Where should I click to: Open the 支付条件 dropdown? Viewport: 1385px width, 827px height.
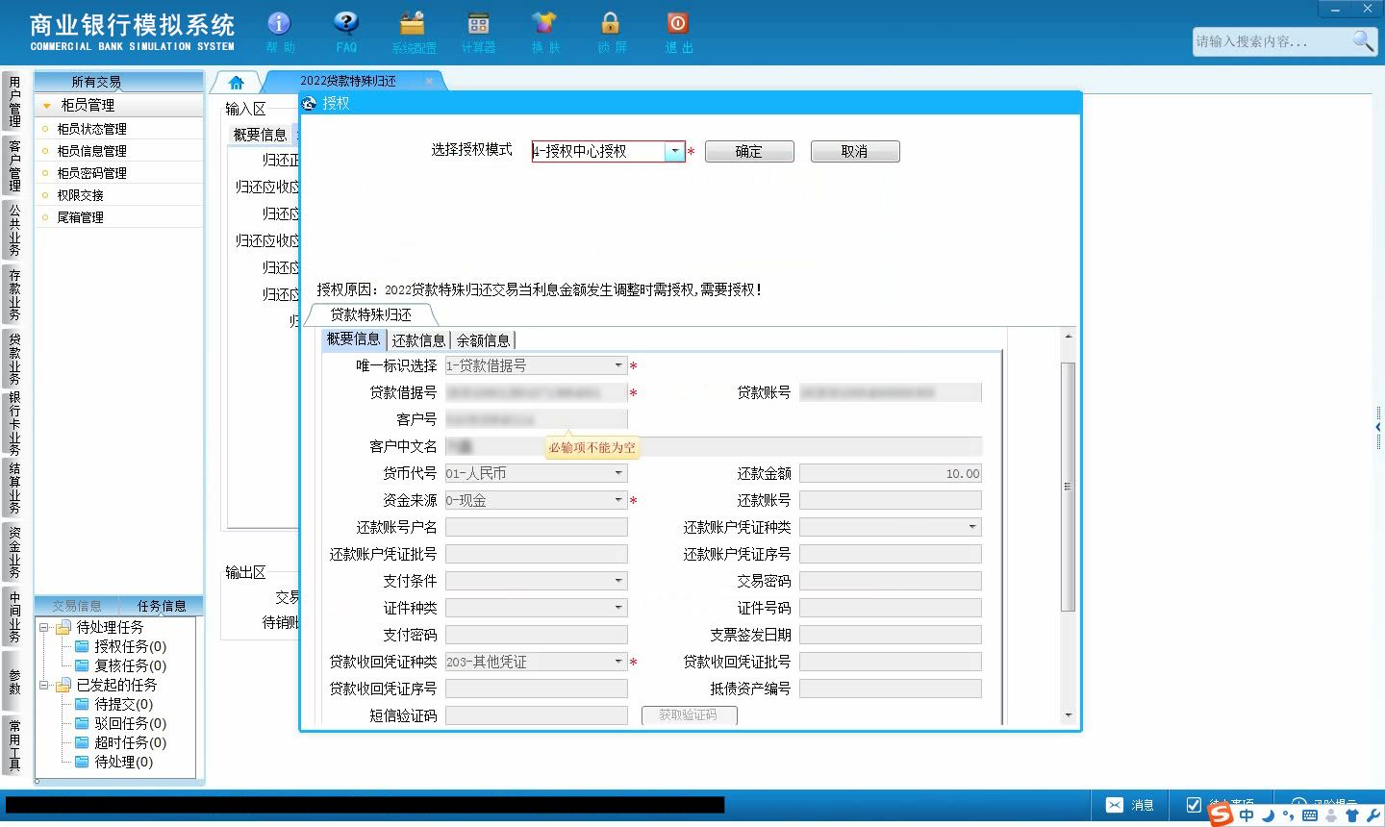(x=618, y=581)
